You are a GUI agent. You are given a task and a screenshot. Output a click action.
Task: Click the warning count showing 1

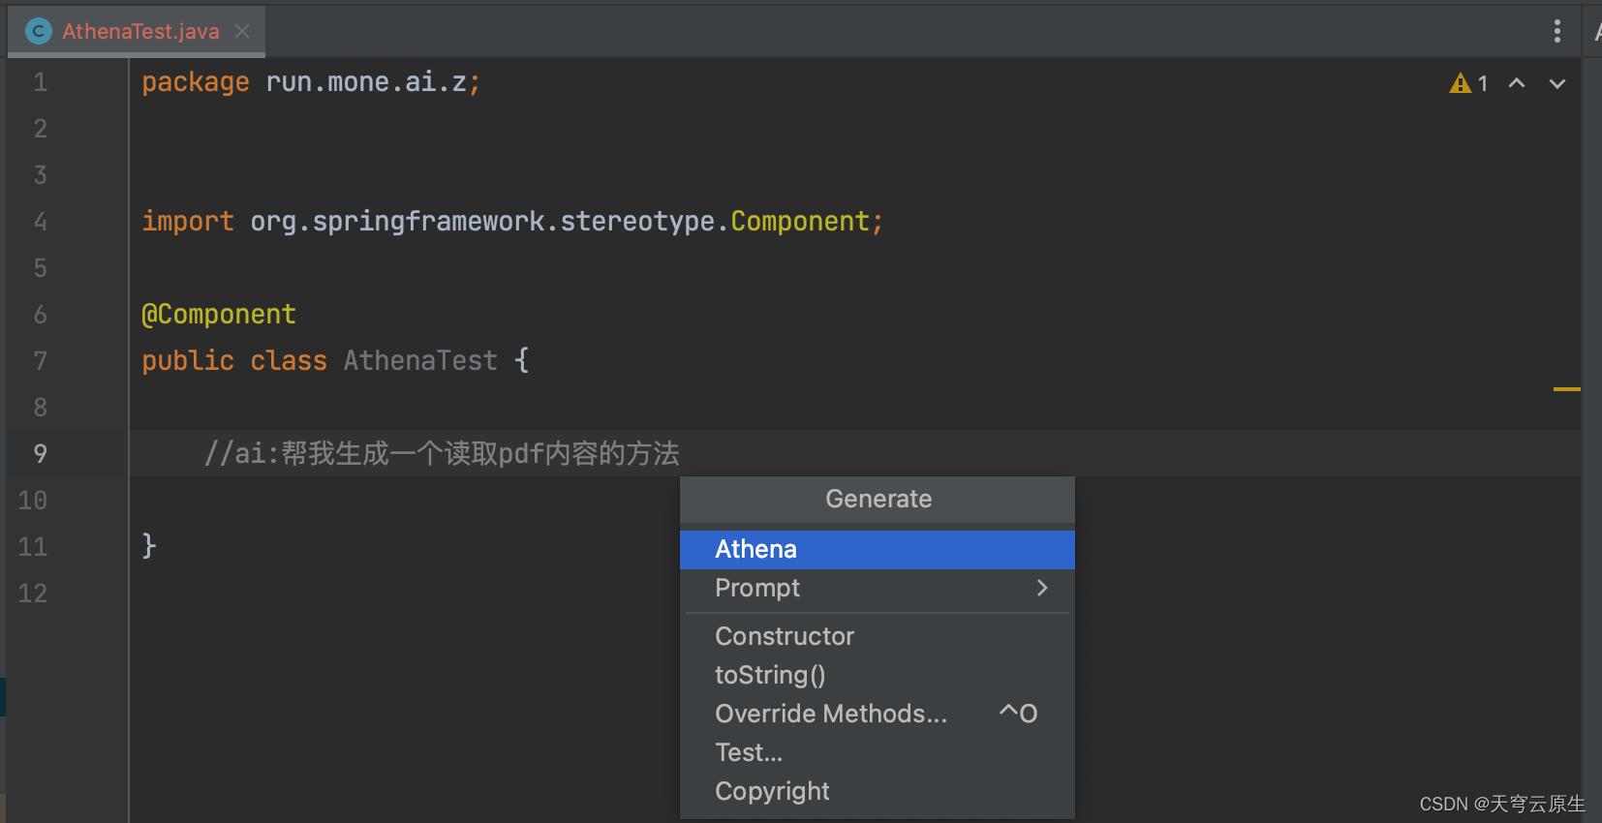pyautogui.click(x=1481, y=83)
